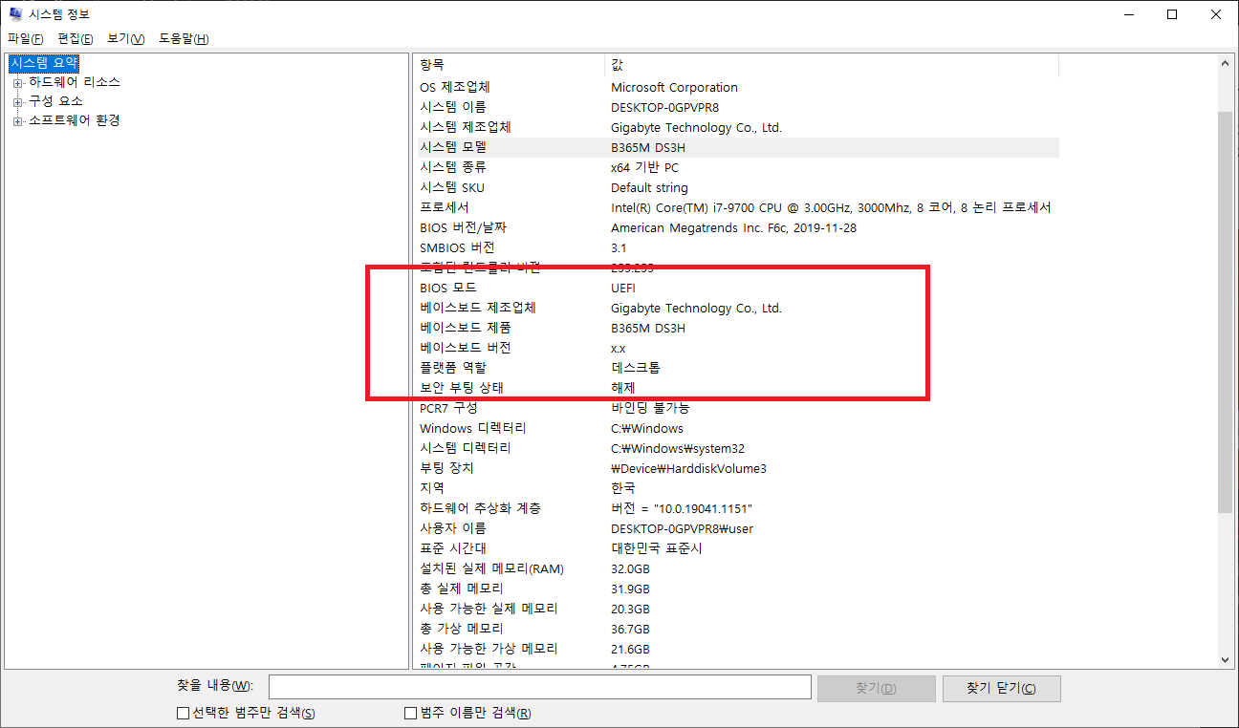Select the 총 실제 메모리 row
This screenshot has height=728, width=1239.
[x=736, y=589]
